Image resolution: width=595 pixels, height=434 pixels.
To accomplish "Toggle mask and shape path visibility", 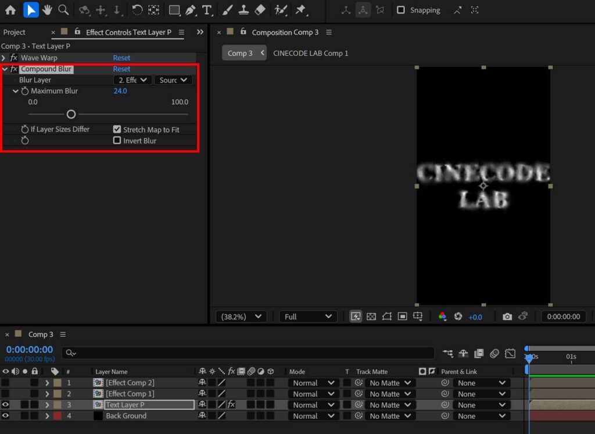I will [x=386, y=316].
